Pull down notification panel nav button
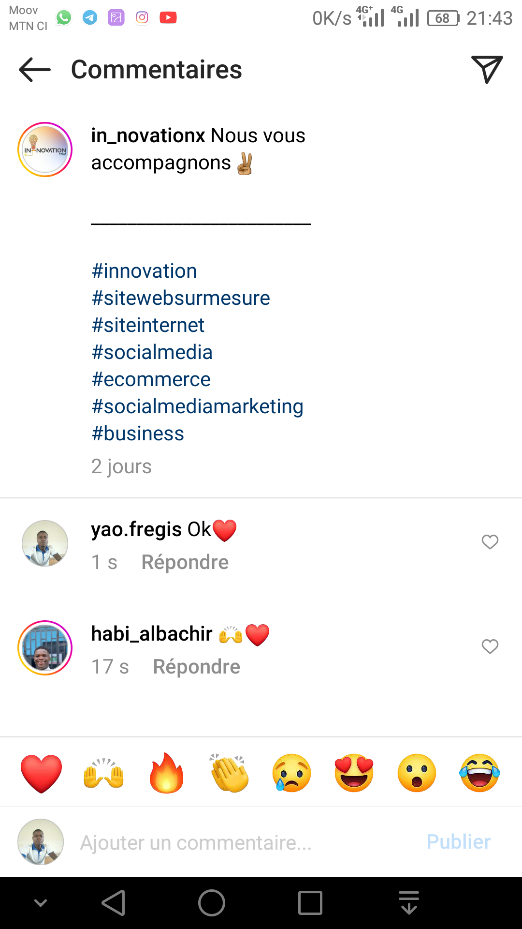Viewport: 522px width, 929px height. [x=409, y=903]
